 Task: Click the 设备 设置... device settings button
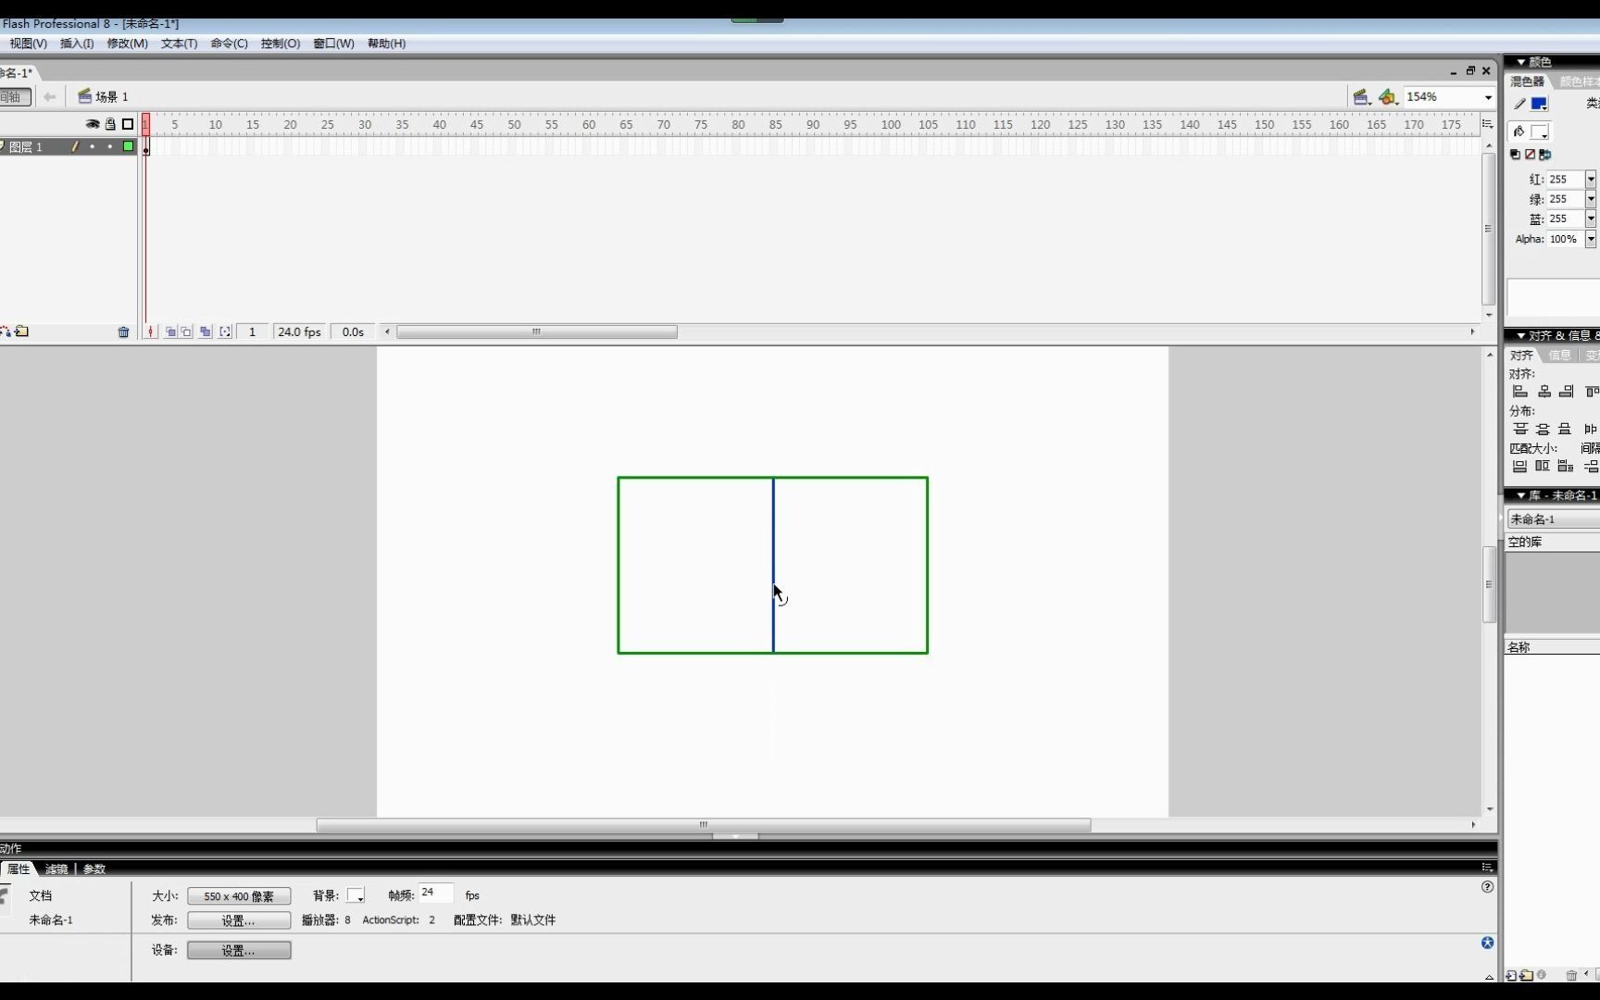coord(239,951)
